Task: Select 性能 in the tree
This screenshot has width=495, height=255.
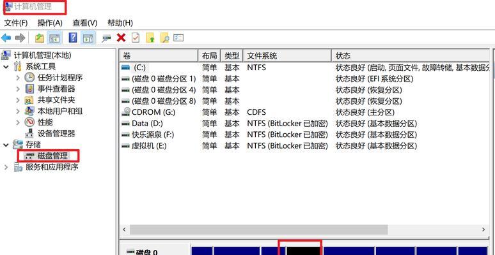Action: point(45,122)
